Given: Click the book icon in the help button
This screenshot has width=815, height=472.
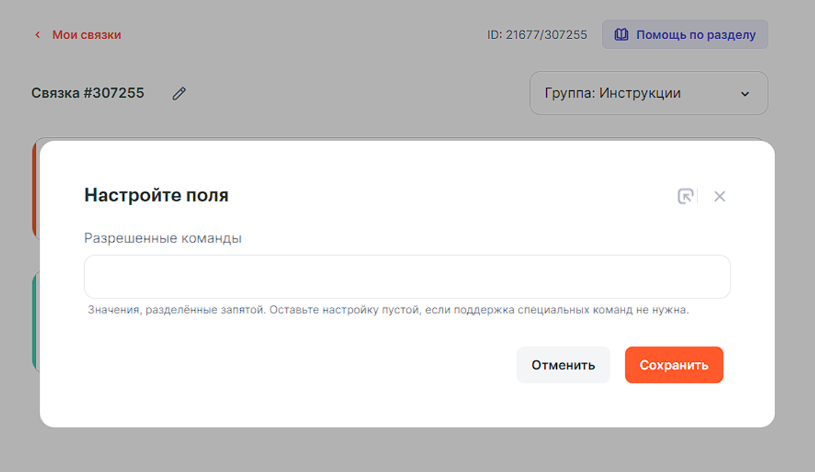Looking at the screenshot, I should pos(621,35).
